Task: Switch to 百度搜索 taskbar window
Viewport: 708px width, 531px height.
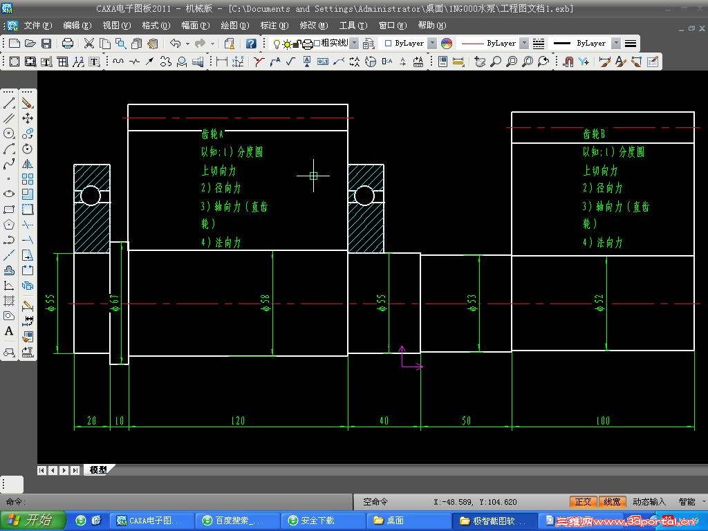Action: pos(237,521)
